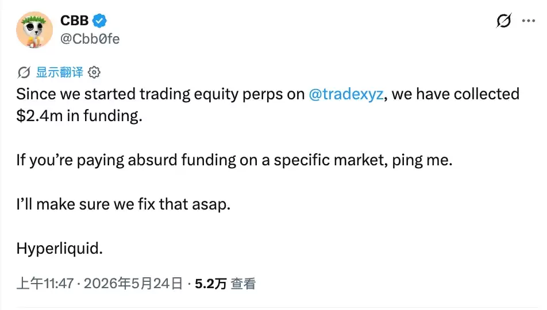Click the 'If you're paying absurd funding' sentence
This screenshot has width=547, height=310.
tap(234, 160)
